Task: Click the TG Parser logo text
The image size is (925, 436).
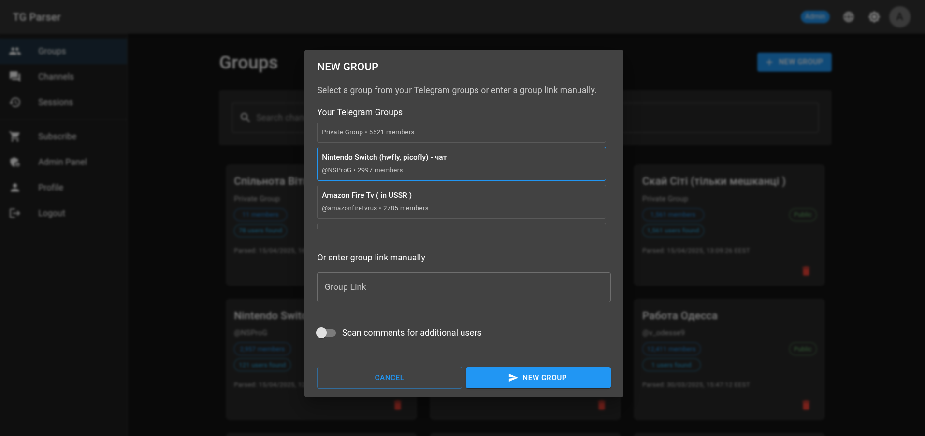Action: (37, 17)
